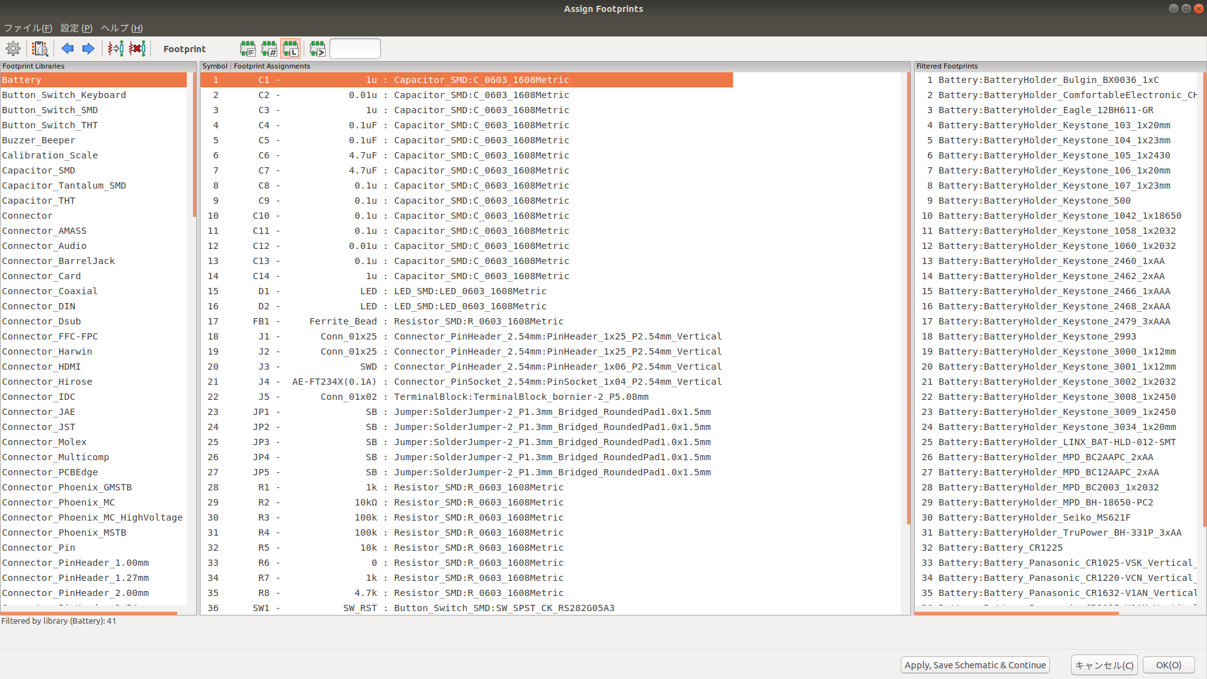Image resolution: width=1207 pixels, height=679 pixels.
Task: Select Connector_JST library
Action: [93, 427]
